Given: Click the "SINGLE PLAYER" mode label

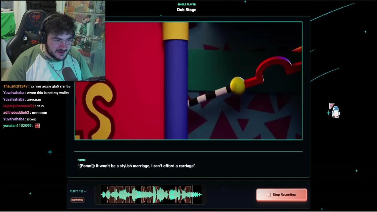Looking at the screenshot, I should [x=186, y=4].
